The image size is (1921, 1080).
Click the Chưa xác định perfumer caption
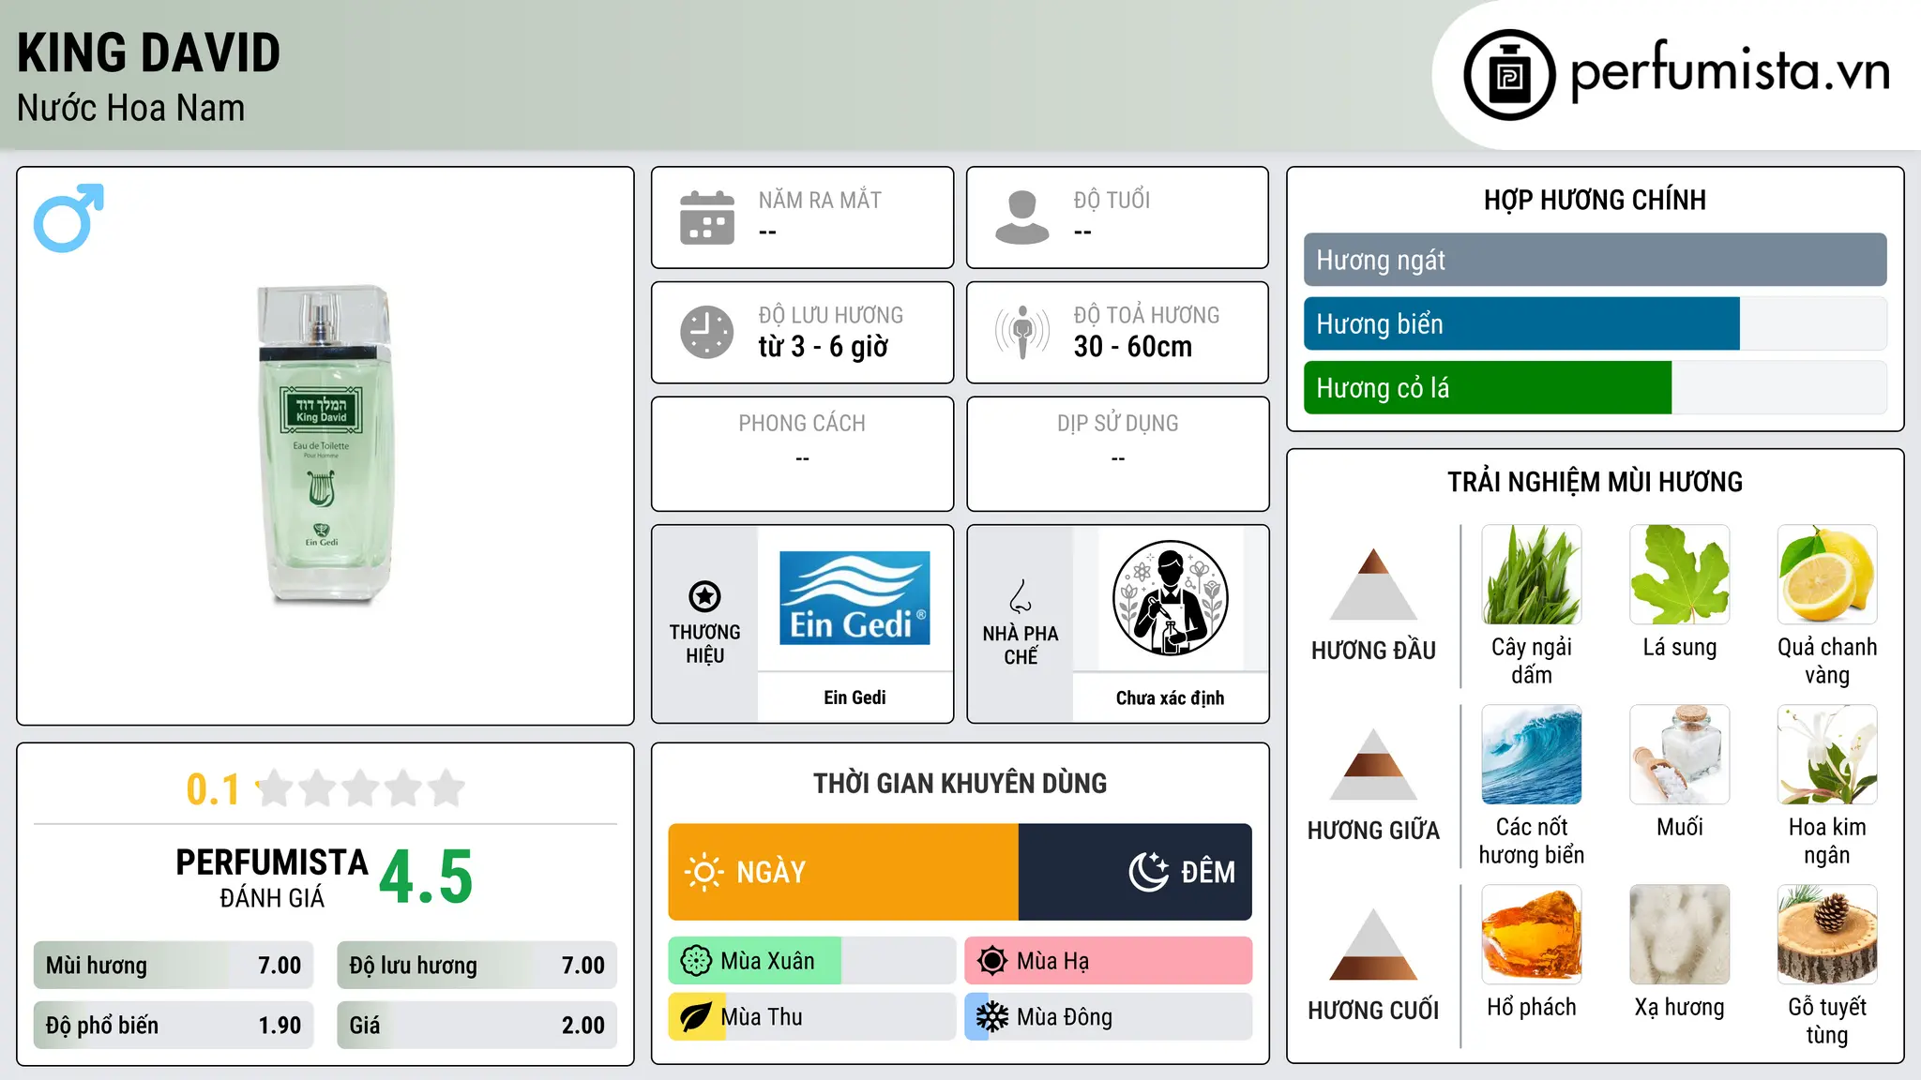[1170, 697]
